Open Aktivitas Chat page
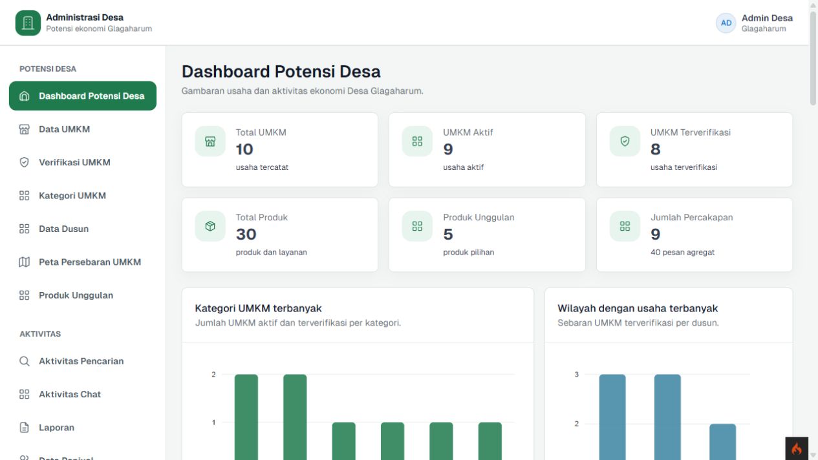The height and width of the screenshot is (460, 818). tap(83, 394)
